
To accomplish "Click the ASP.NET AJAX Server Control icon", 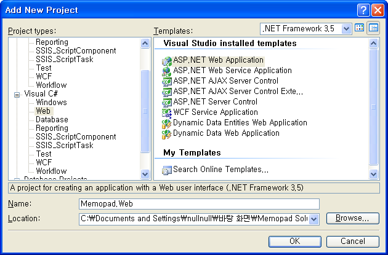I will click(x=167, y=82).
